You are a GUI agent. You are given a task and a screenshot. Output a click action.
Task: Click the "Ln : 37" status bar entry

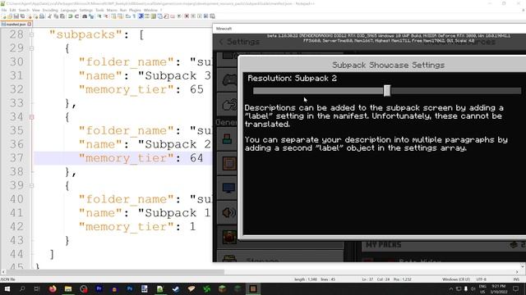(x=367, y=279)
